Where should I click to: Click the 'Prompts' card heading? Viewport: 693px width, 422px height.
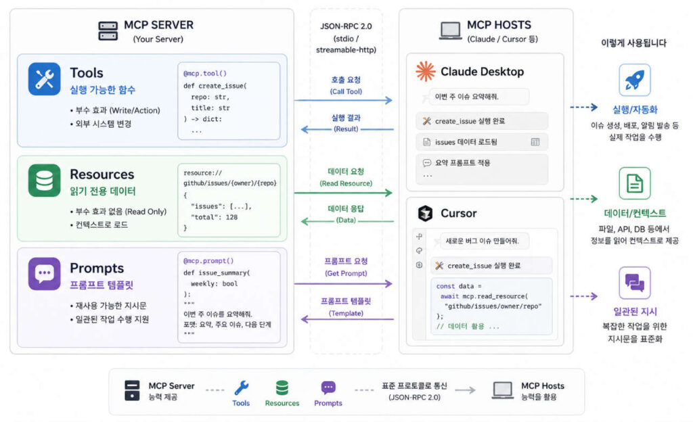[x=97, y=268]
